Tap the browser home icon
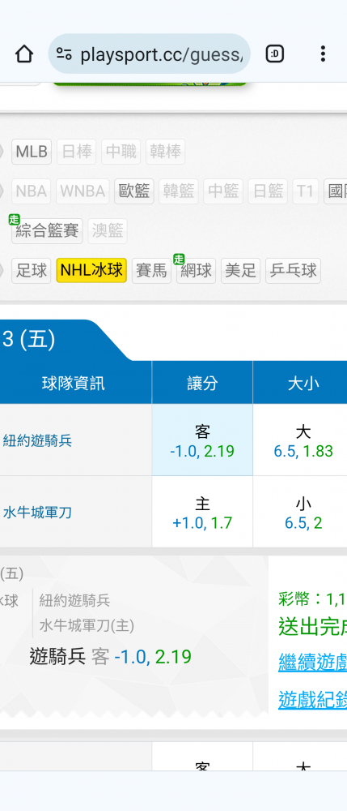This screenshot has height=811, width=347. coord(24,54)
